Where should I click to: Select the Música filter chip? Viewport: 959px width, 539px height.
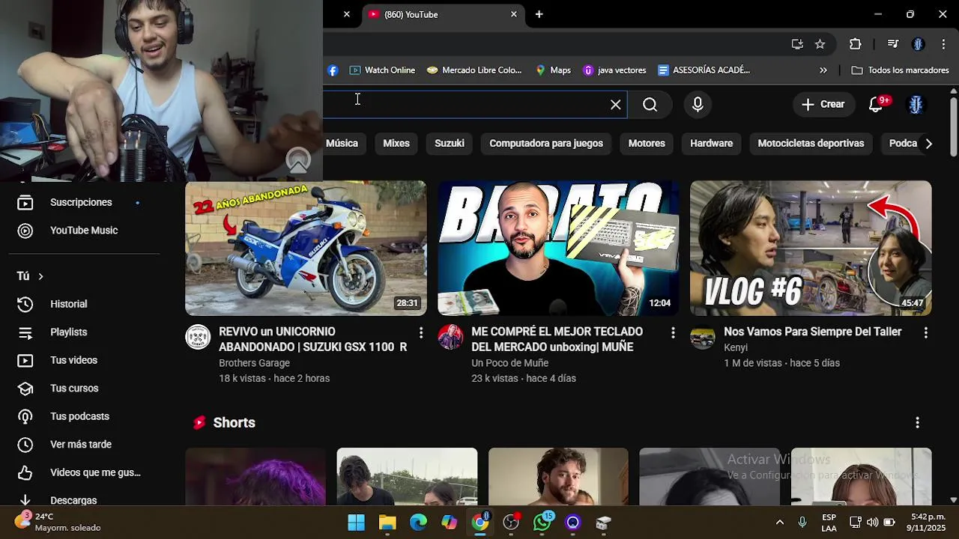tap(342, 143)
